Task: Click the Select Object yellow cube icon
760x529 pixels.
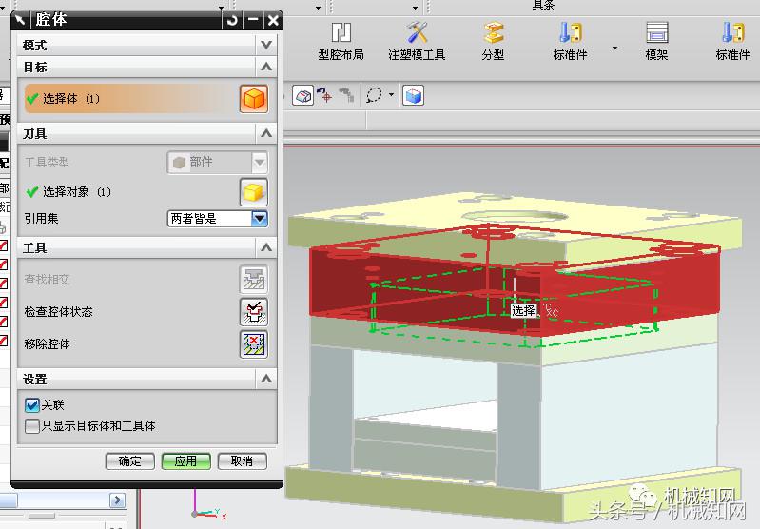Action: coord(254,191)
